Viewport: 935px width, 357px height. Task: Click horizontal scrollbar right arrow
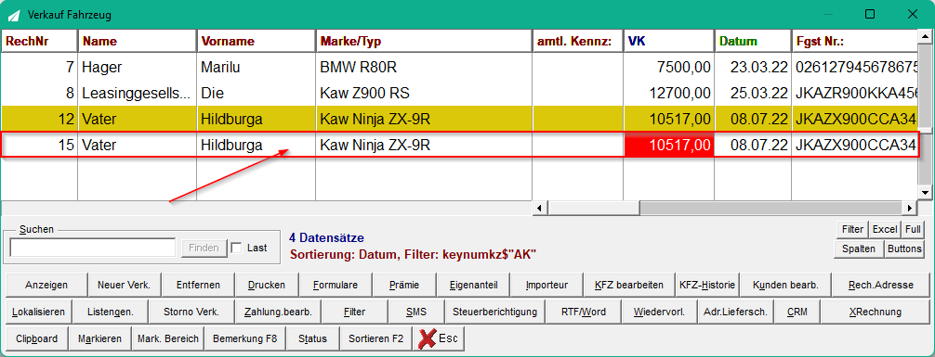click(x=910, y=208)
